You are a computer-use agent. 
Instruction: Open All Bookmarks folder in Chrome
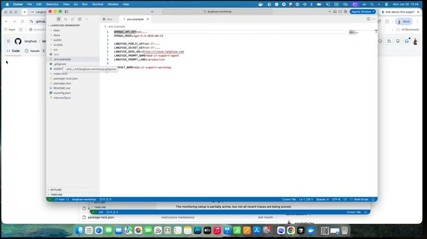click(x=408, y=30)
